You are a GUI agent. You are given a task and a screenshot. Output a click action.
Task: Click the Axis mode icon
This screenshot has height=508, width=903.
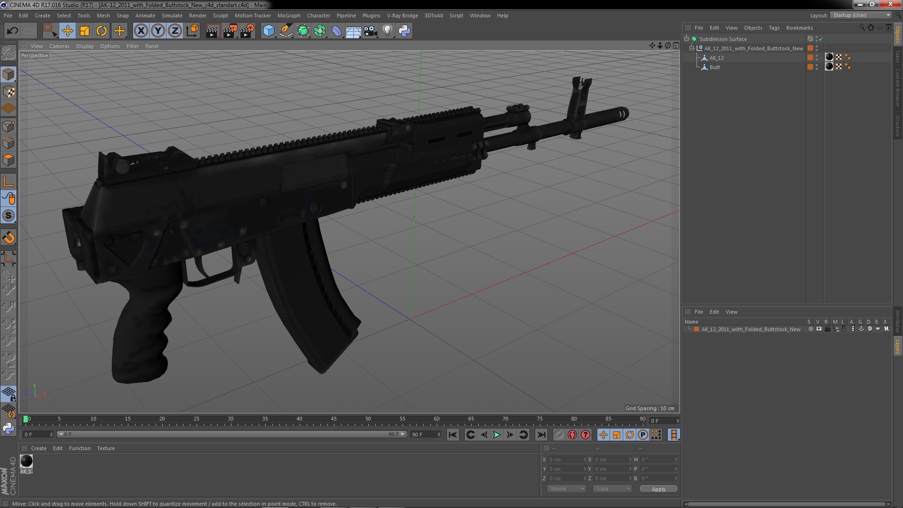[8, 181]
